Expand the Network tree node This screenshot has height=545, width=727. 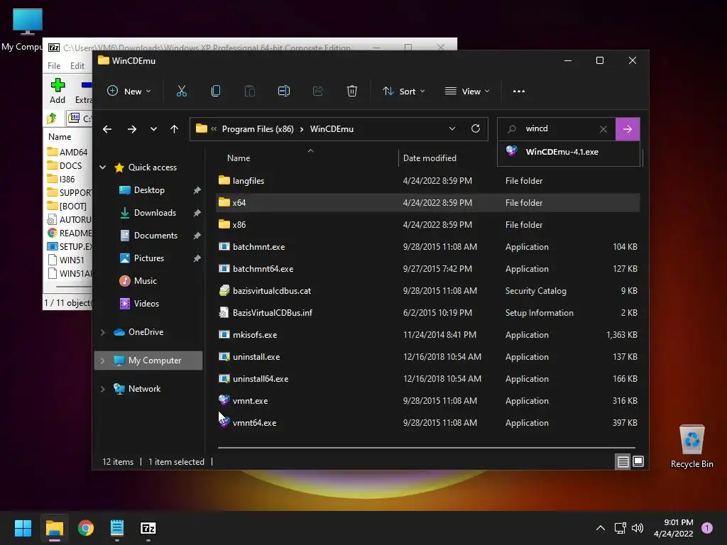[x=102, y=389]
